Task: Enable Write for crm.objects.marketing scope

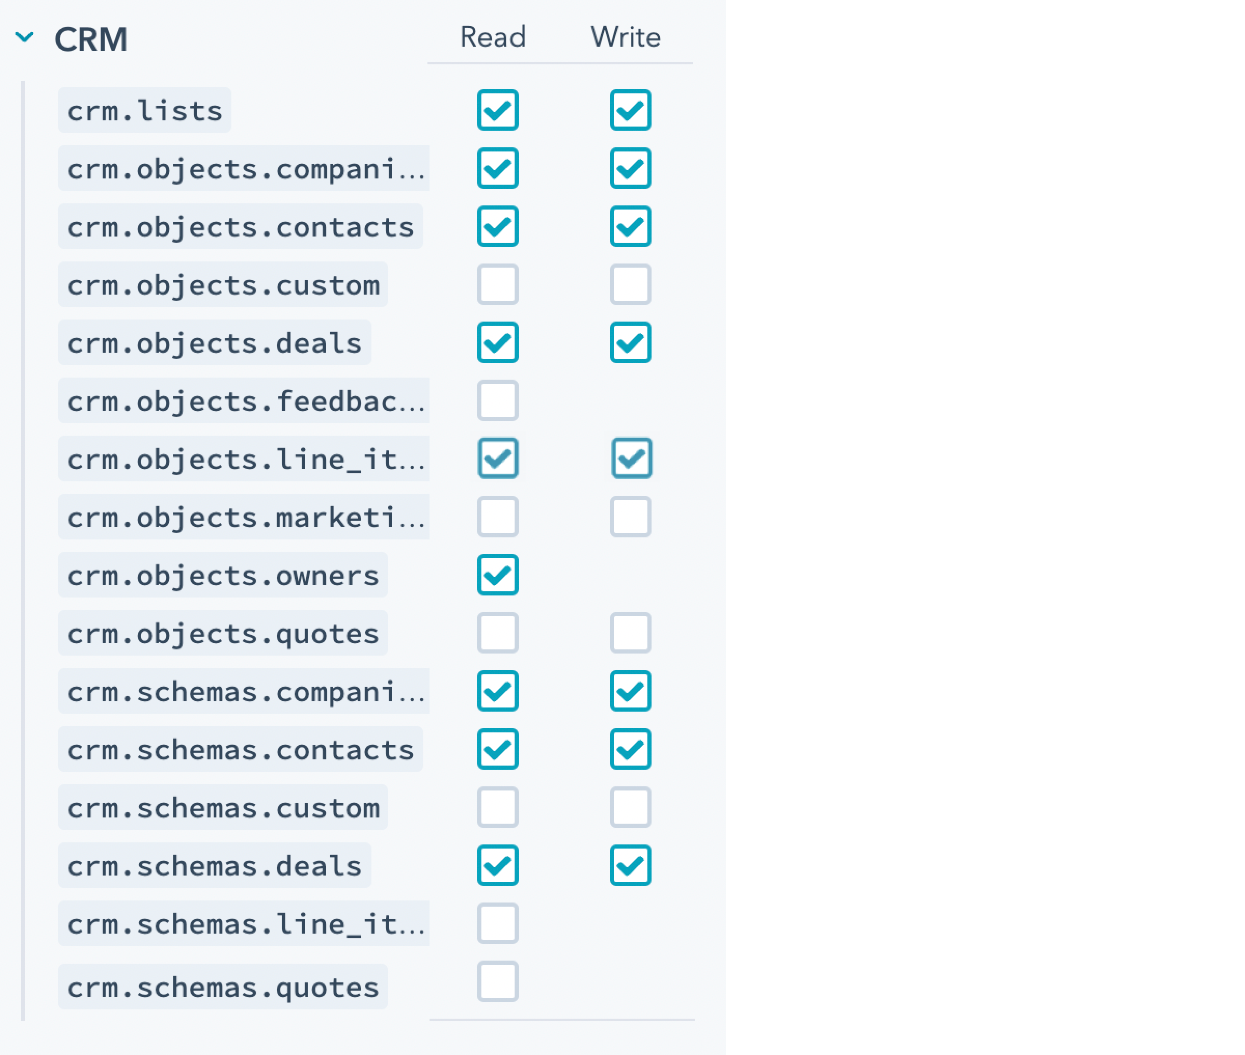Action: tap(630, 516)
